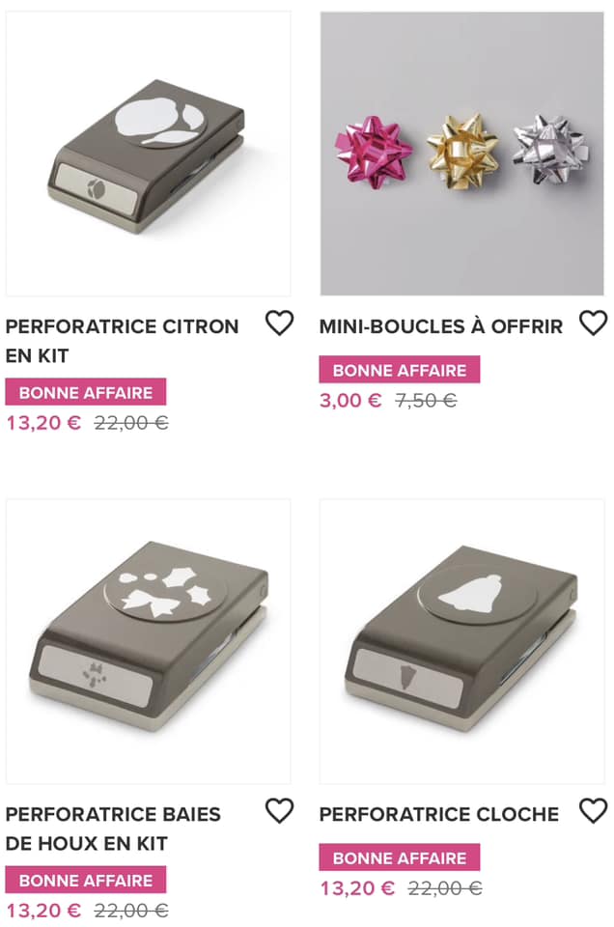The height and width of the screenshot is (927, 614).
Task: Tap the heart next to Perforatrice Cloche
Action: click(593, 811)
